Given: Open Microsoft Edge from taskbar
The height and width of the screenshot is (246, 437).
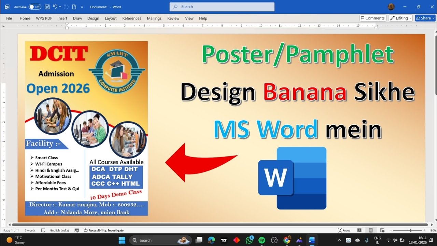Looking at the screenshot, I should [x=211, y=240].
